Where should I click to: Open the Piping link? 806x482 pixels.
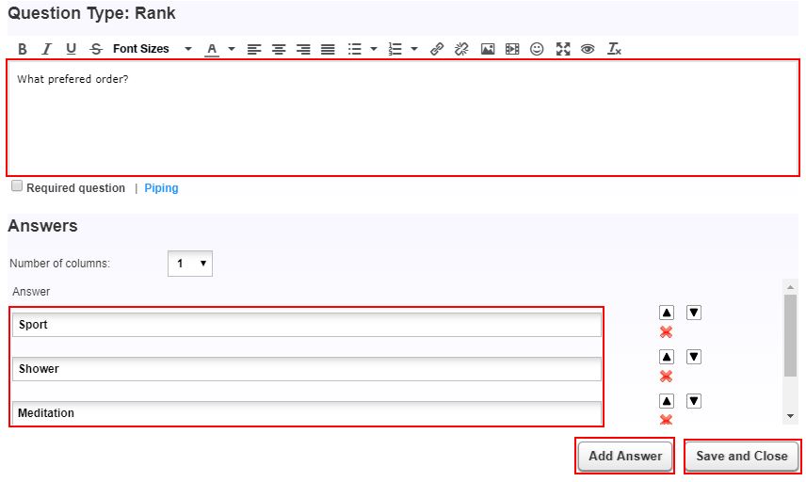pyautogui.click(x=161, y=188)
